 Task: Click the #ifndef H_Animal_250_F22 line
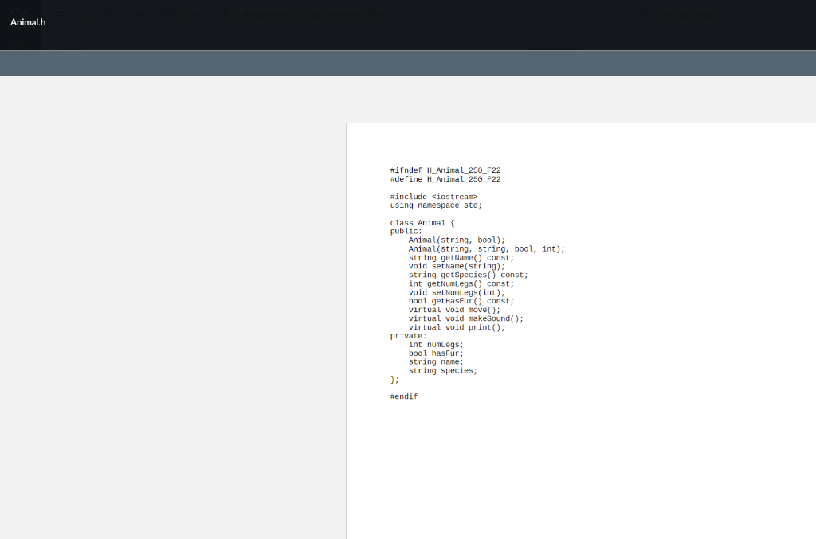point(444,170)
